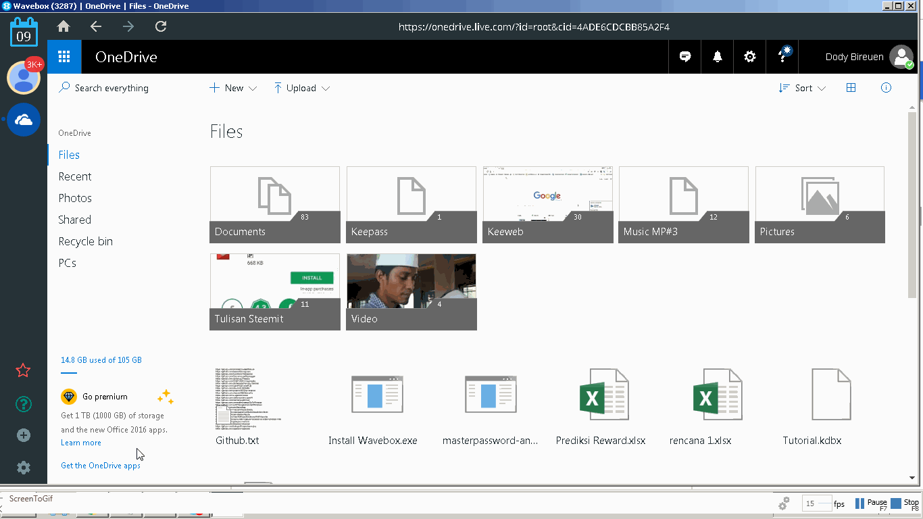Navigate forward with the right arrow

pyautogui.click(x=128, y=26)
